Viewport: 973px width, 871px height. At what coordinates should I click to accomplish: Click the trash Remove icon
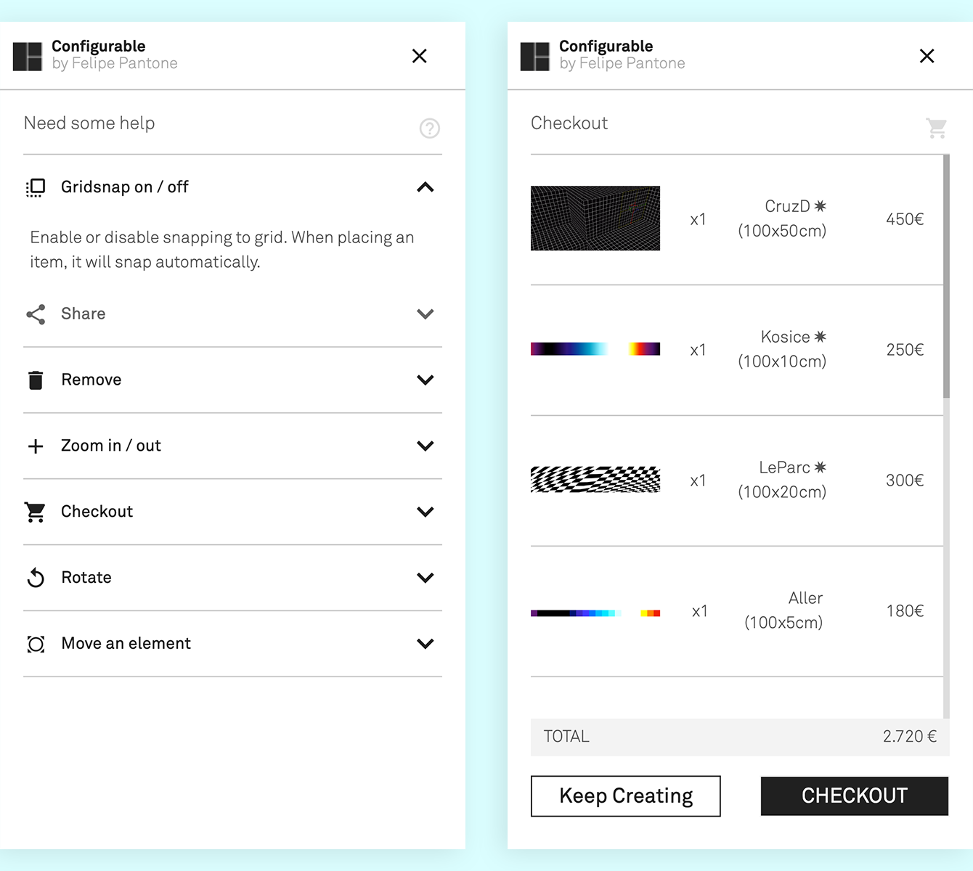point(35,380)
